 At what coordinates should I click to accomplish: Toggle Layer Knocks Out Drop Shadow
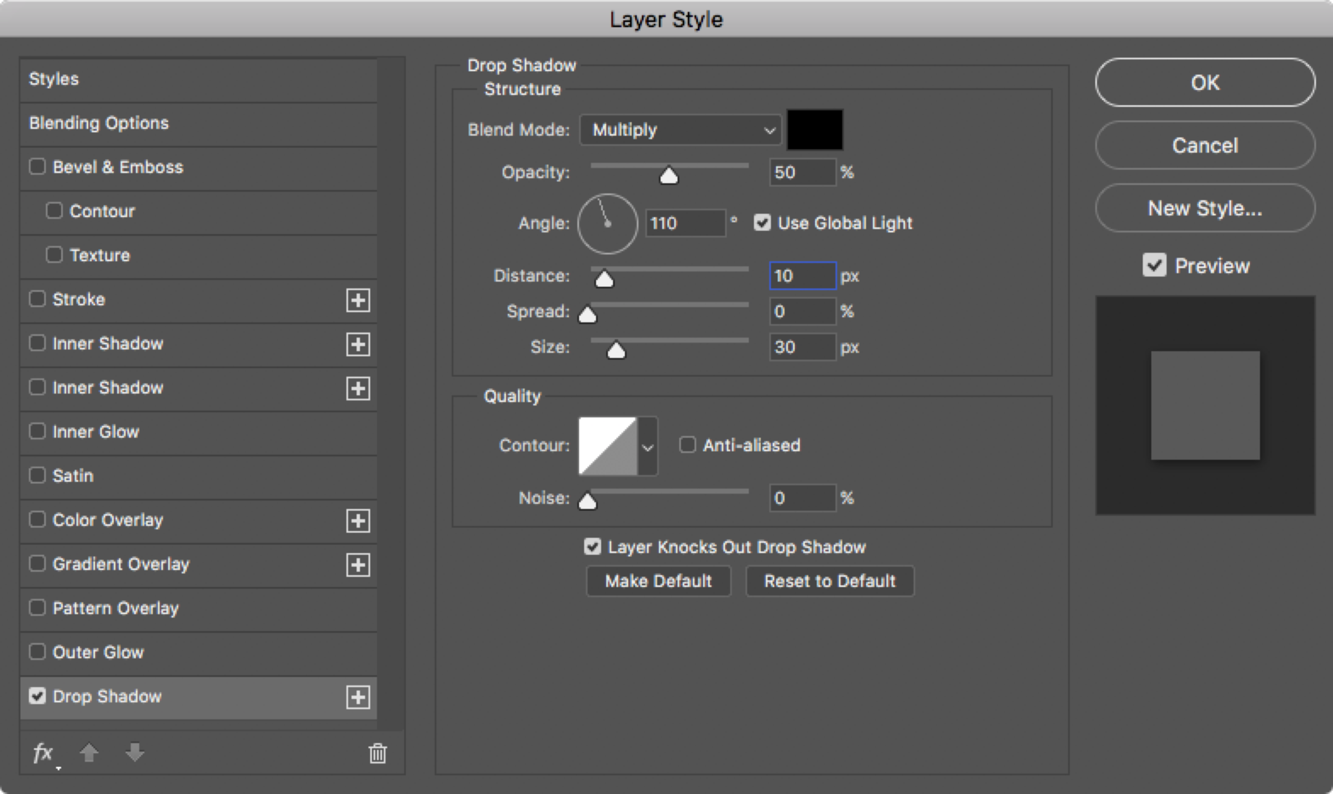tap(592, 547)
